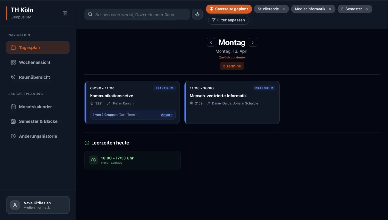
Task: Unpin the Startseite gepinnt button
Action: 229,9
